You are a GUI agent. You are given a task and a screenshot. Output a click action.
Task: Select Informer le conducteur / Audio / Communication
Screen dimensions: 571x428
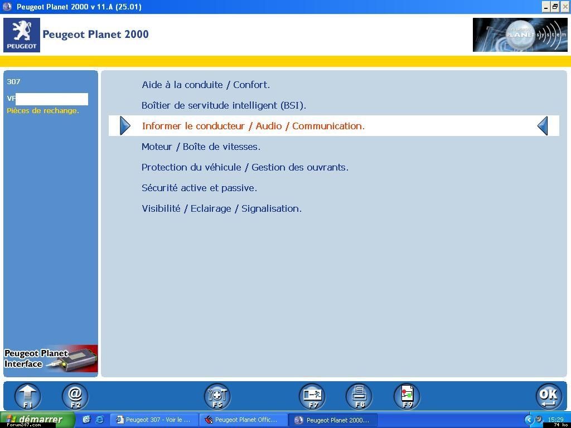(253, 126)
